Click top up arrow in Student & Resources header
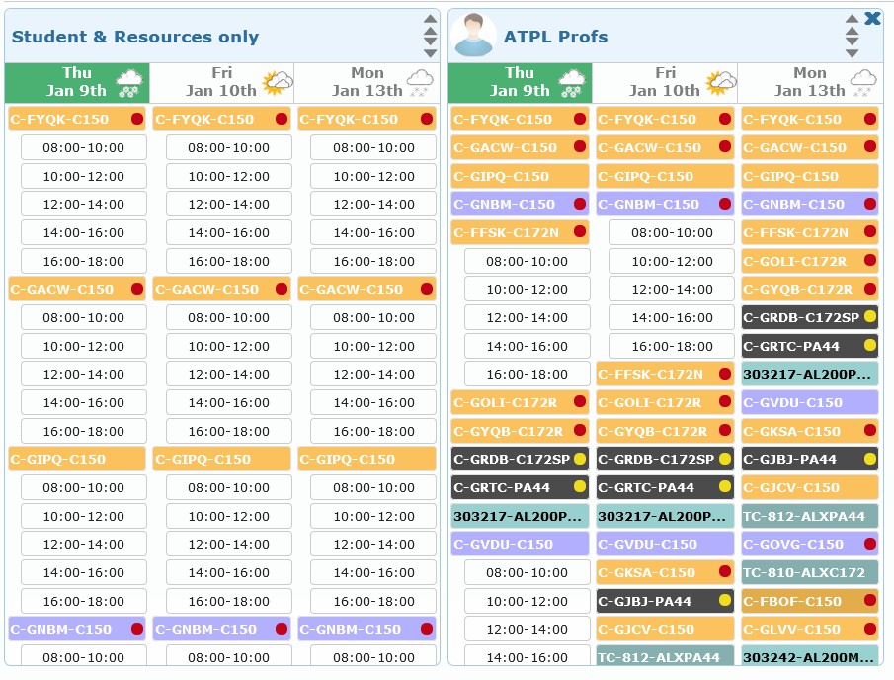894x680 pixels. (430, 19)
